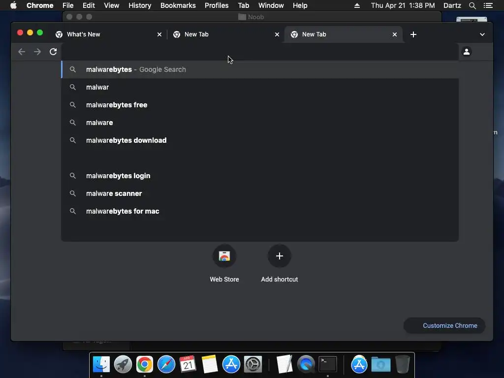
Task: Open QuickTime Player in the Dock
Action: pos(306,365)
